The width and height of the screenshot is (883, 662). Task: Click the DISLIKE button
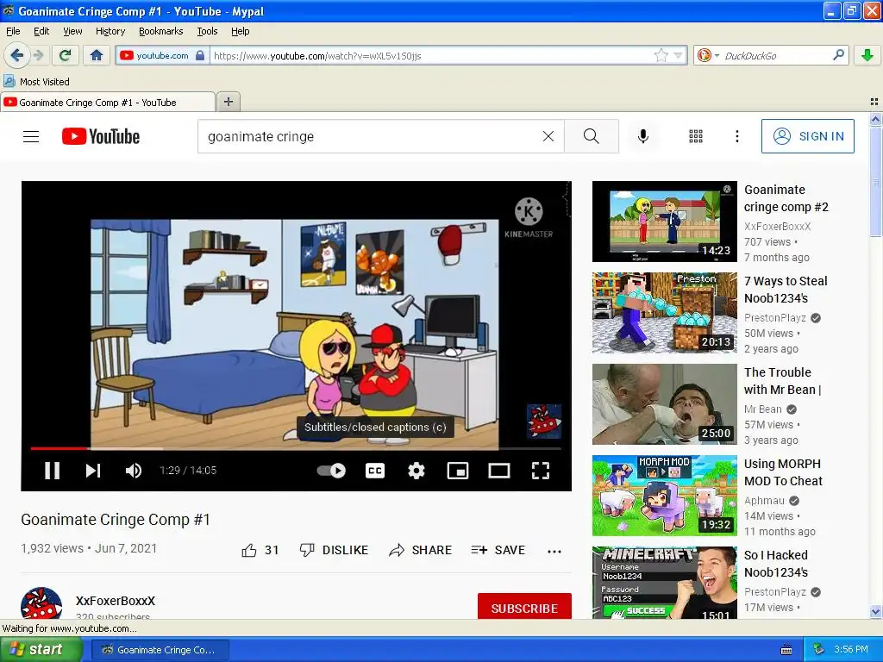pos(334,550)
